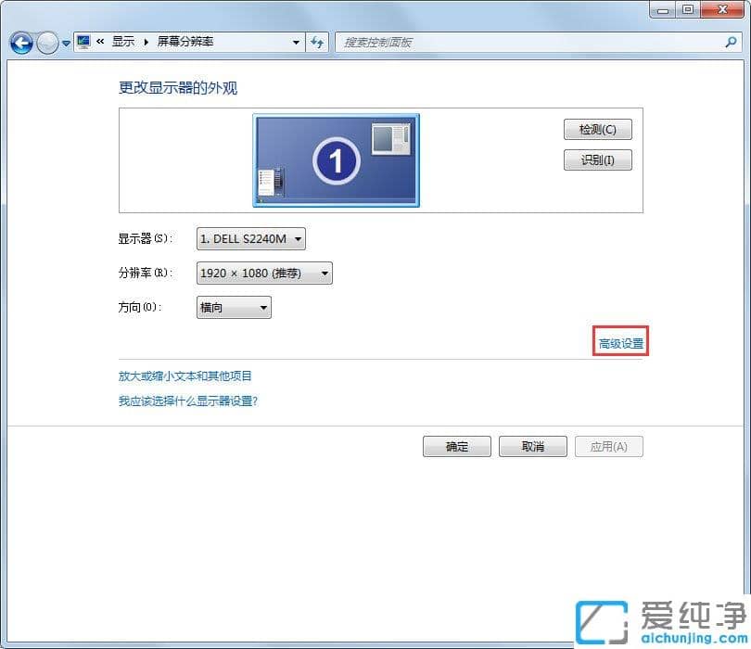Open 高级设置 advanced settings link
751x649 pixels.
pos(619,341)
